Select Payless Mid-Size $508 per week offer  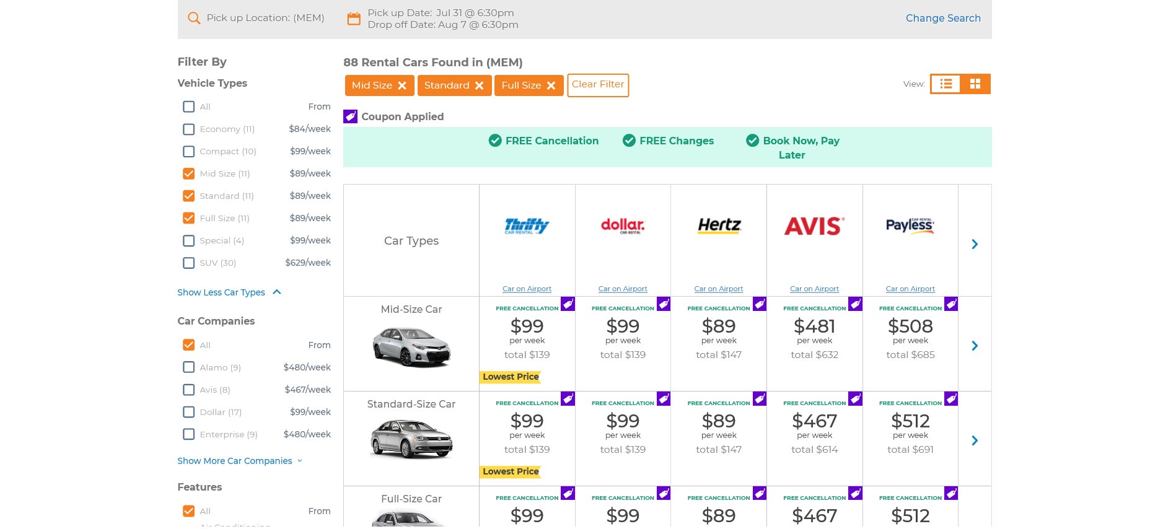point(910,344)
